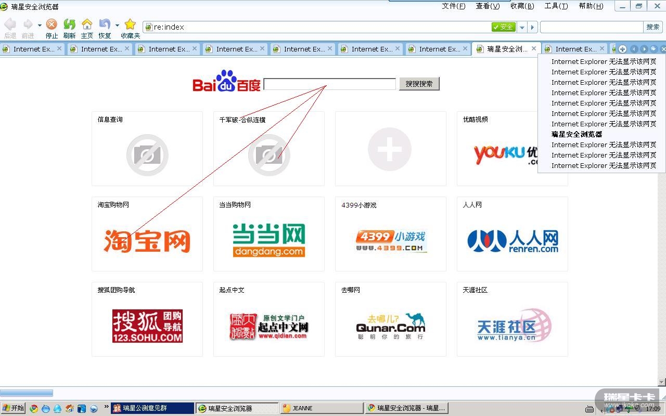The image size is (666, 416).
Task: Open the 人人网 renren tile
Action: click(x=513, y=234)
